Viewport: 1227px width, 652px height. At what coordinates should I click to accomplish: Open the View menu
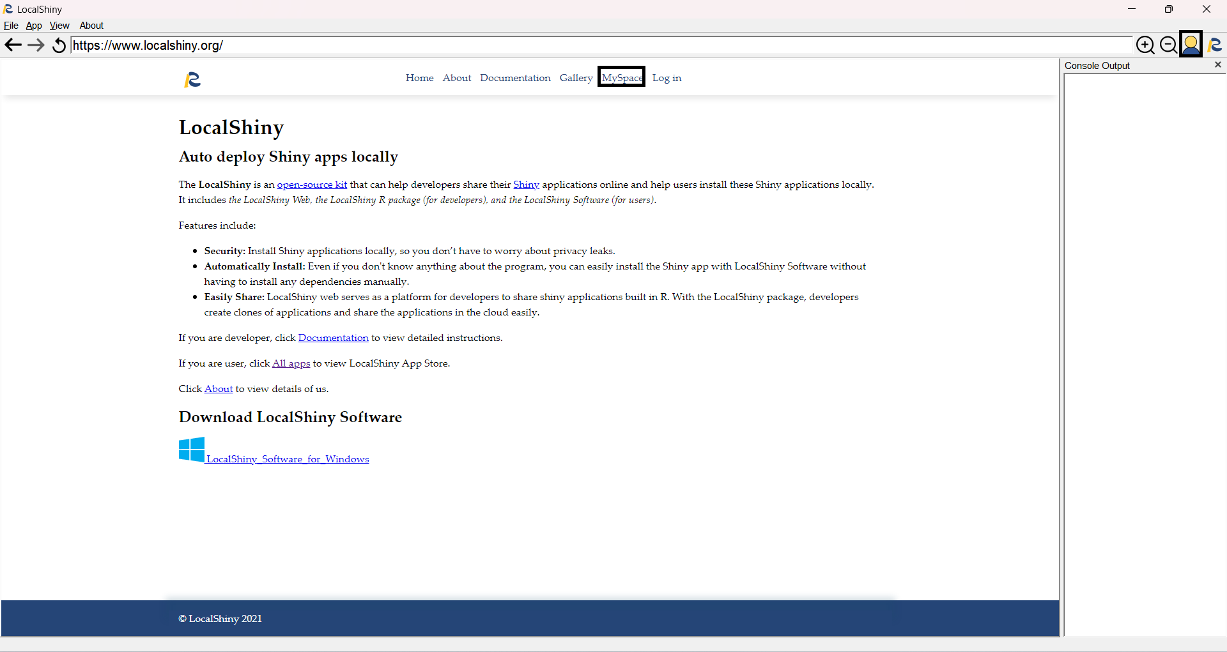coord(59,26)
